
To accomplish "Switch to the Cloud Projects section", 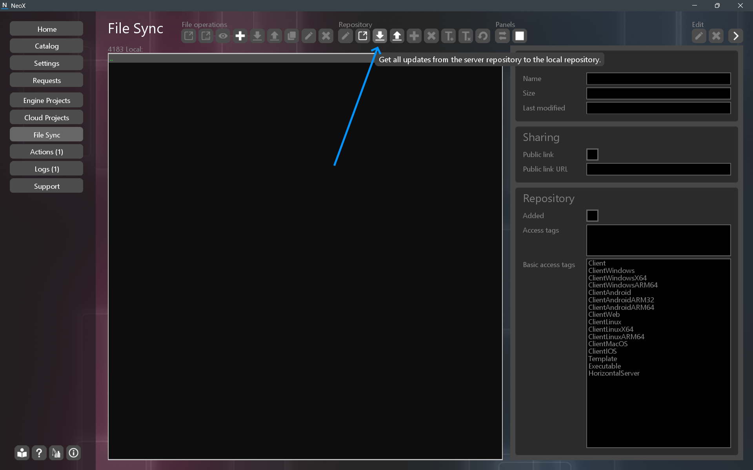I will point(46,117).
